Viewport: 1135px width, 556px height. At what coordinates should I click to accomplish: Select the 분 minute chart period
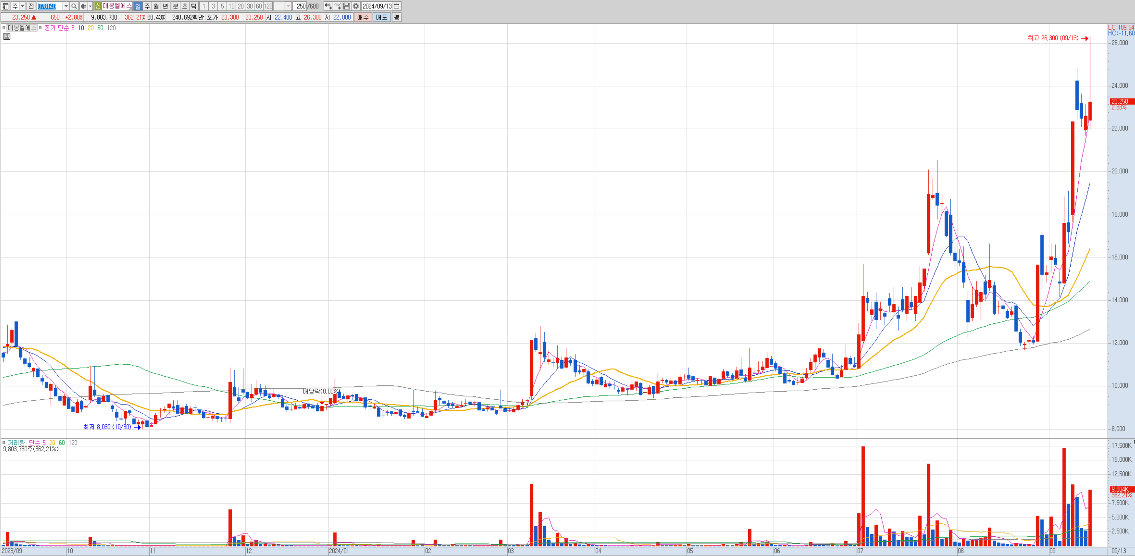point(175,6)
